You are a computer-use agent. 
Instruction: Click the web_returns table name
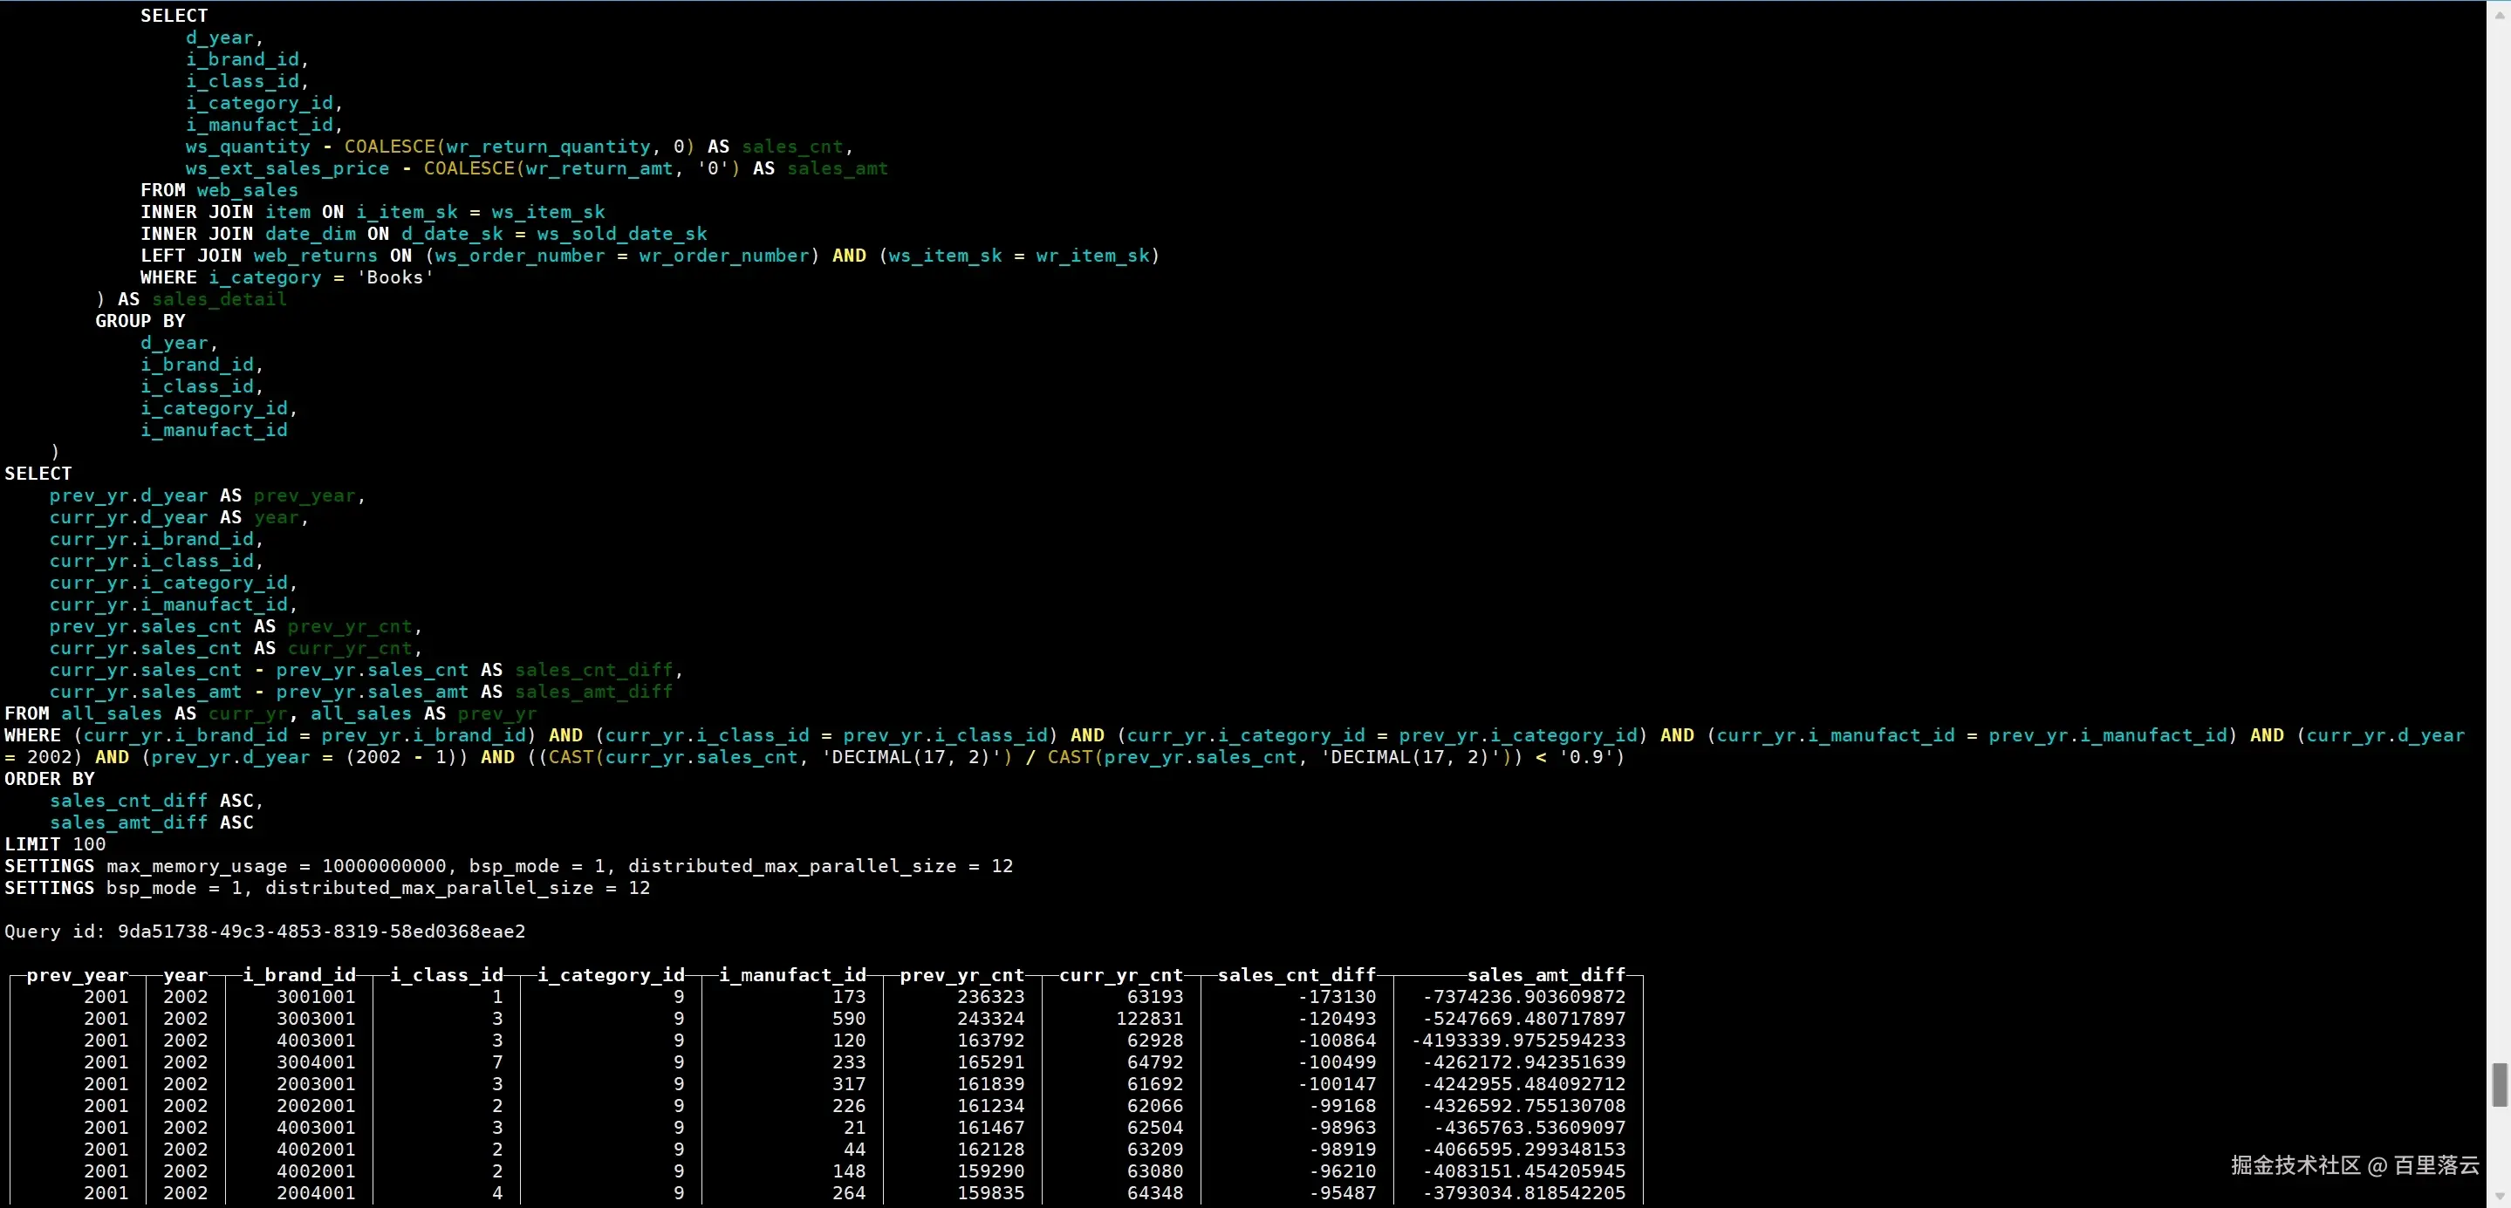click(x=315, y=256)
